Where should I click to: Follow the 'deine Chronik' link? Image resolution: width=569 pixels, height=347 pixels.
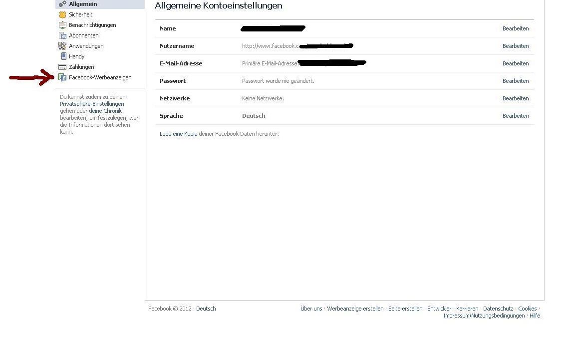coord(105,111)
